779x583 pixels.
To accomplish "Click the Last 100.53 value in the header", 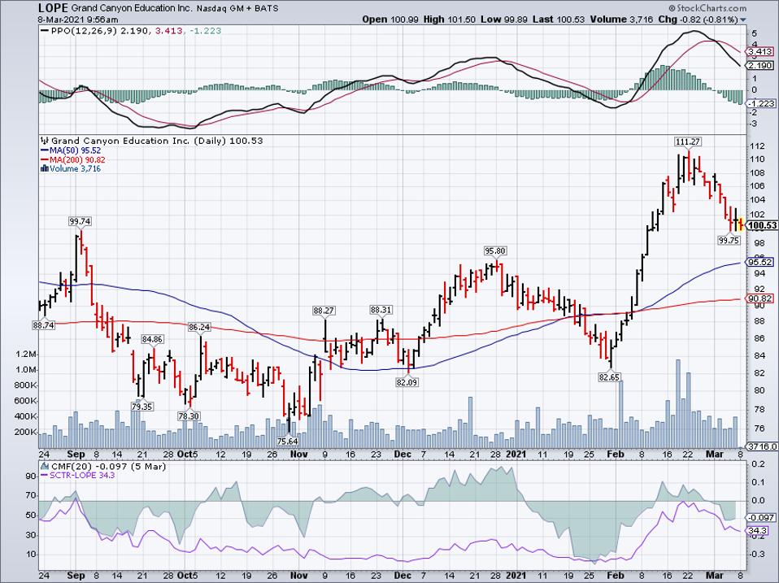I will [559, 20].
